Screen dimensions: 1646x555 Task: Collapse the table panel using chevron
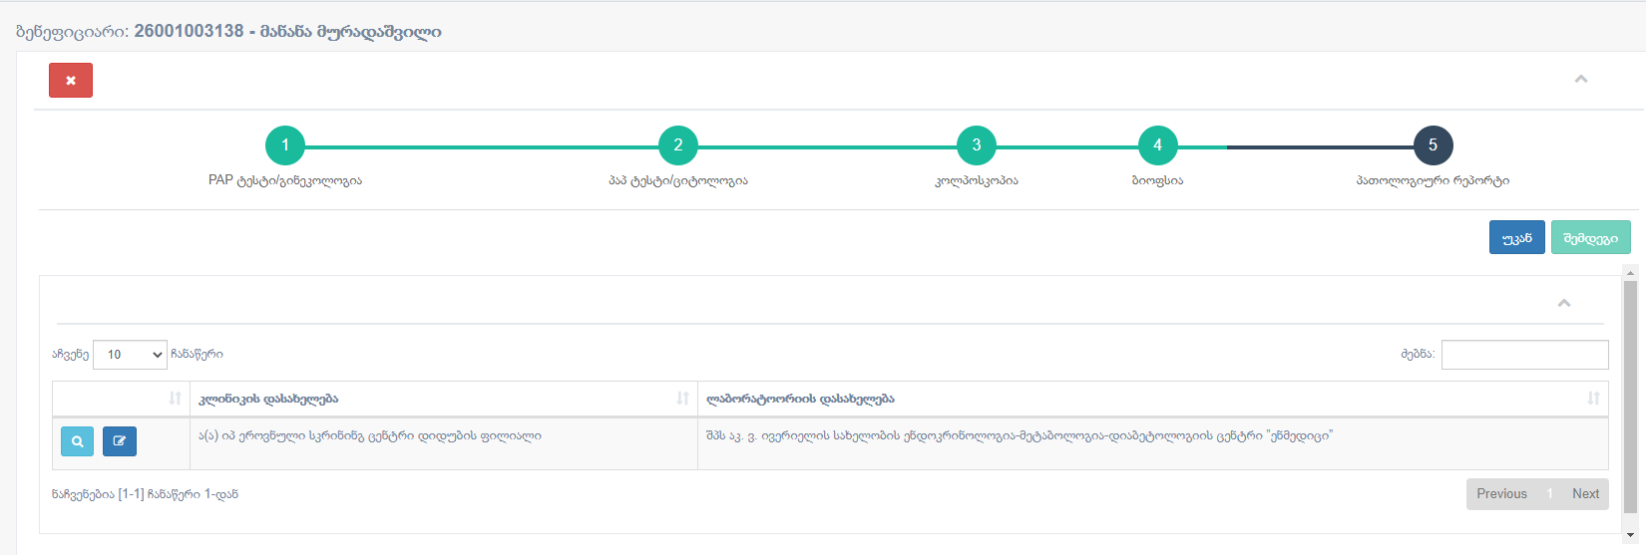point(1564,303)
